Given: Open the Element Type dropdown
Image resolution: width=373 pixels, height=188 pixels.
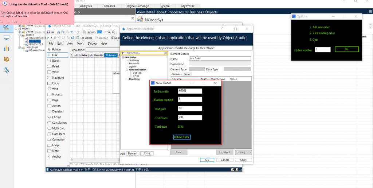Looking at the screenshot, I should coord(197,69).
